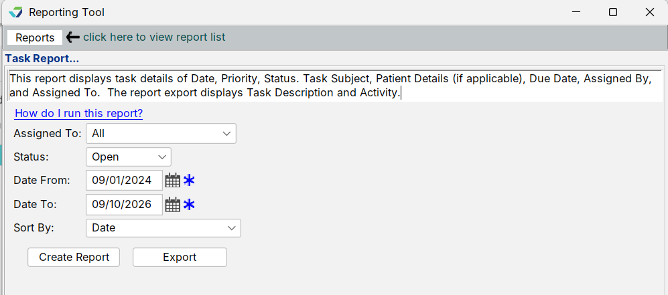
Task: Click into the Date From field
Action: point(125,180)
